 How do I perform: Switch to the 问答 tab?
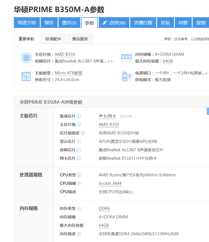tap(183, 23)
